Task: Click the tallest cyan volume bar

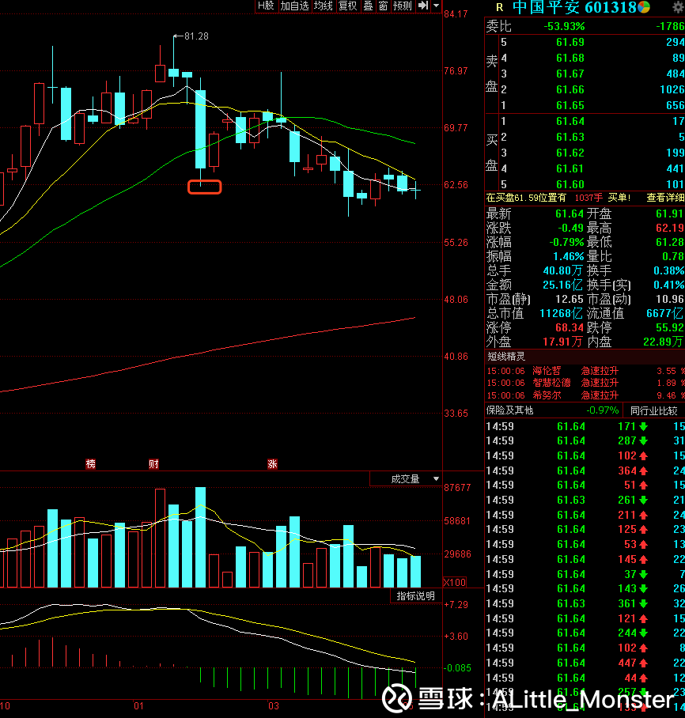Action: pos(201,537)
